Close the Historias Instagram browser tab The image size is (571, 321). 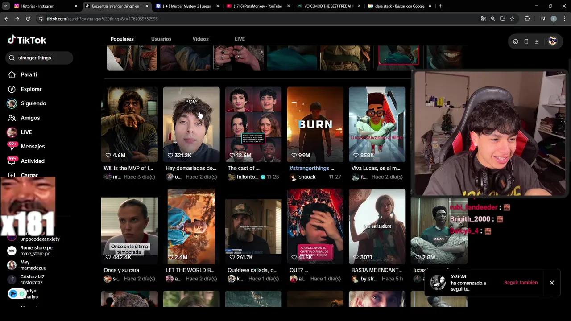click(76, 6)
